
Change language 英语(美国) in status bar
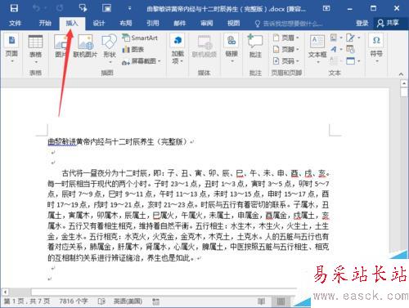point(128,301)
